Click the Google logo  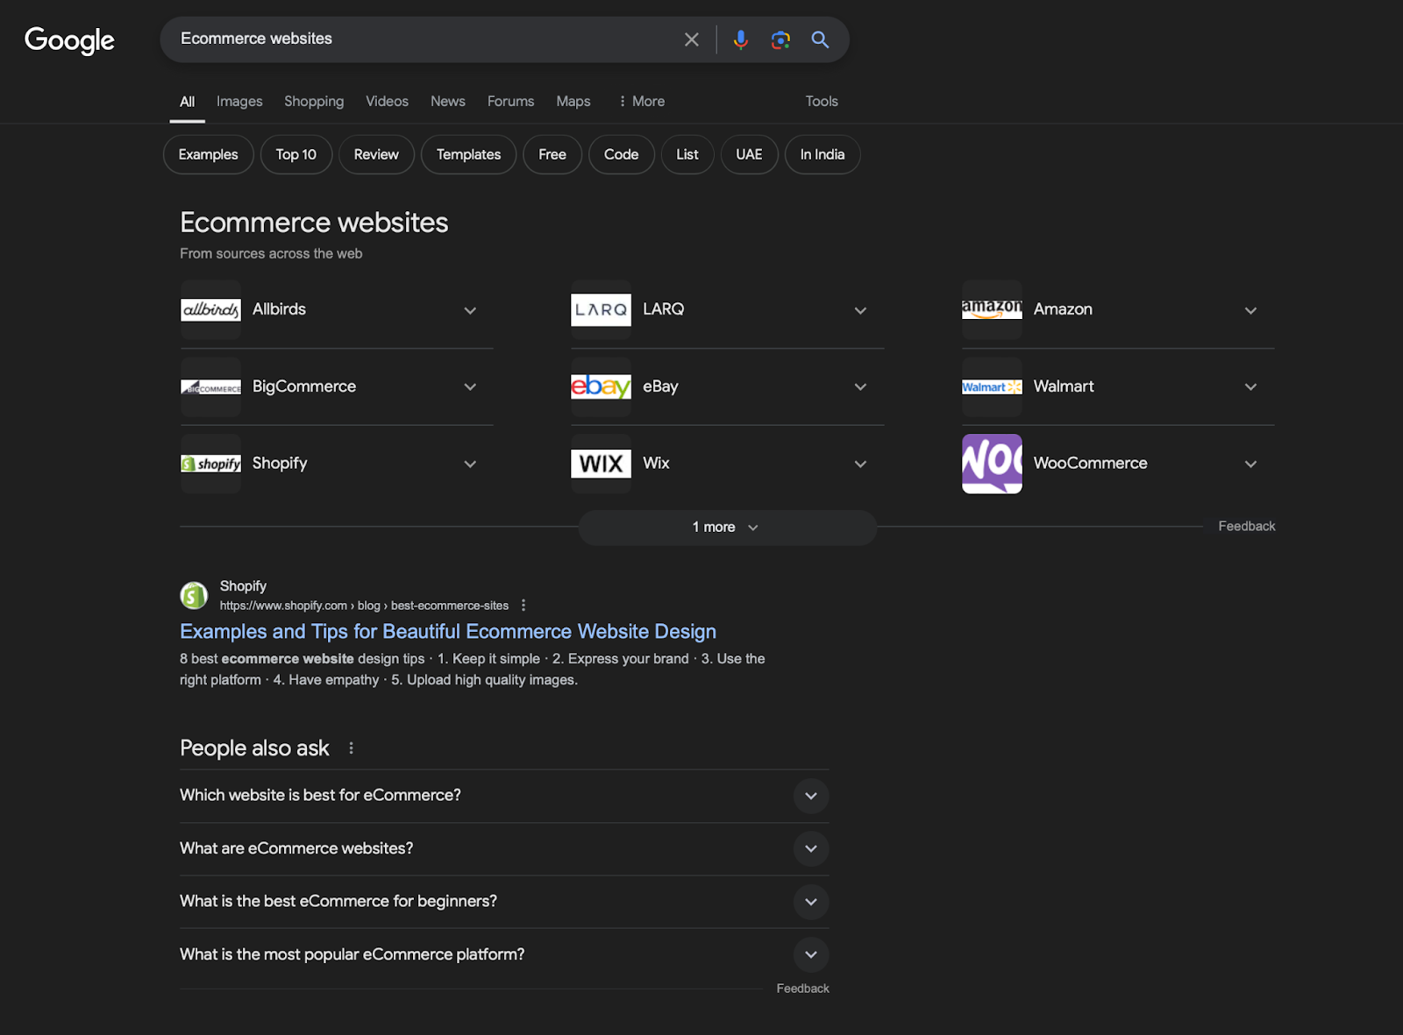coord(69,39)
